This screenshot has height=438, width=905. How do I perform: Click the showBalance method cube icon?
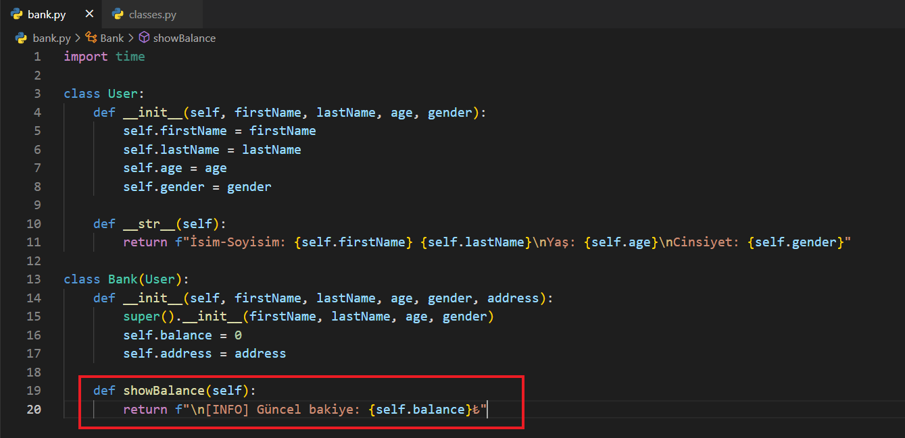tap(144, 38)
